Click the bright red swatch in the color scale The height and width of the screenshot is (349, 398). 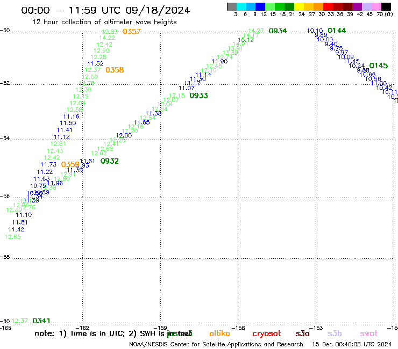(x=328, y=6)
